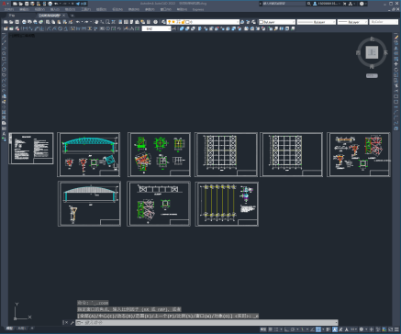Click the 模型 button in status bar

263,329
